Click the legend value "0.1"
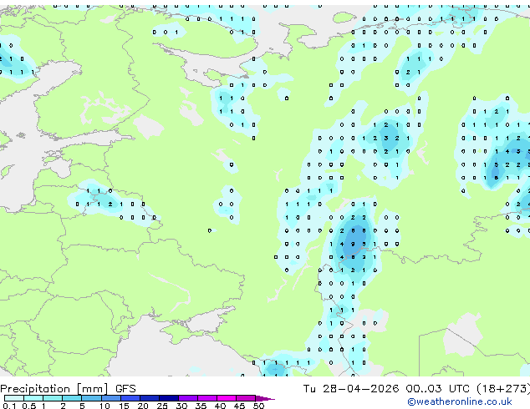 [x=9, y=406]
